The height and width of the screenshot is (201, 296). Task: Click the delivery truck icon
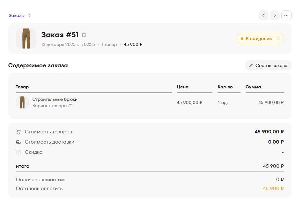tap(18, 142)
